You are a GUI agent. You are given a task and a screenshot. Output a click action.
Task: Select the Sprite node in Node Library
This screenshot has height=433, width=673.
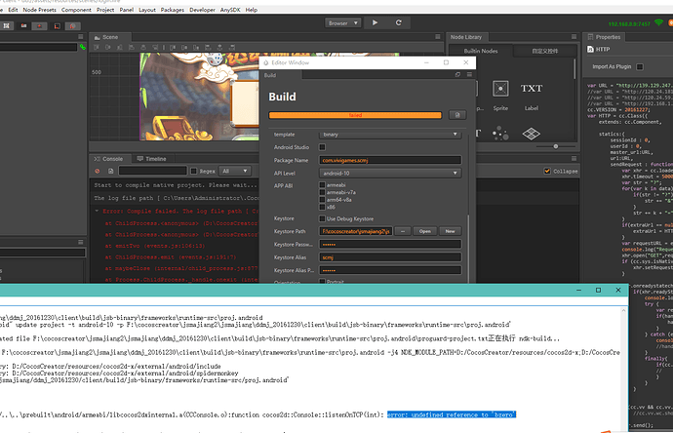(500, 96)
